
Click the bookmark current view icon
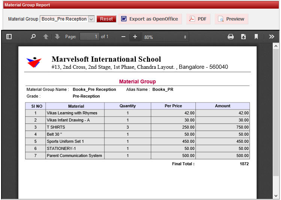pyautogui.click(x=256, y=37)
